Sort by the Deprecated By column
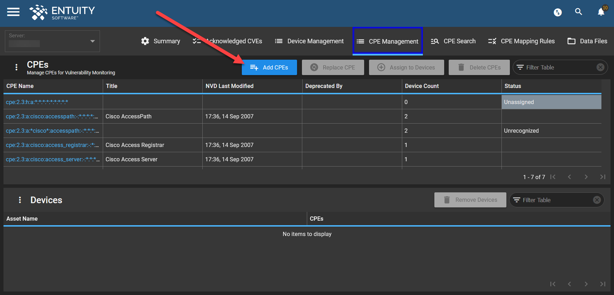Image resolution: width=614 pixels, height=295 pixels. (x=352, y=86)
